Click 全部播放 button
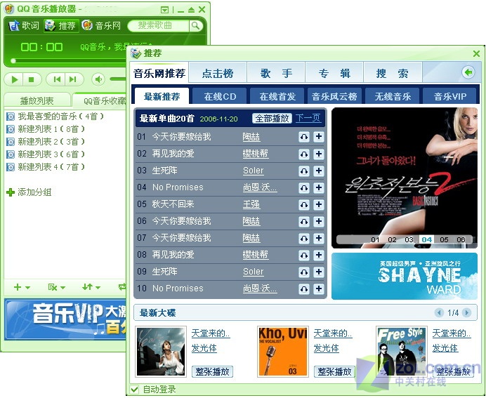 coord(272,119)
